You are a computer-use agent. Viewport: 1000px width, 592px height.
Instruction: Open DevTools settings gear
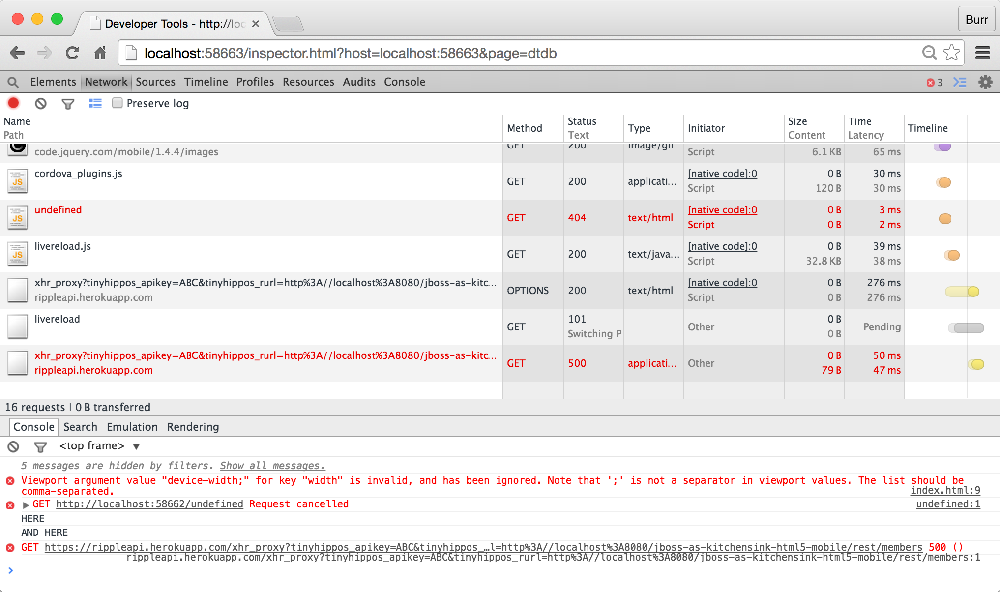985,82
